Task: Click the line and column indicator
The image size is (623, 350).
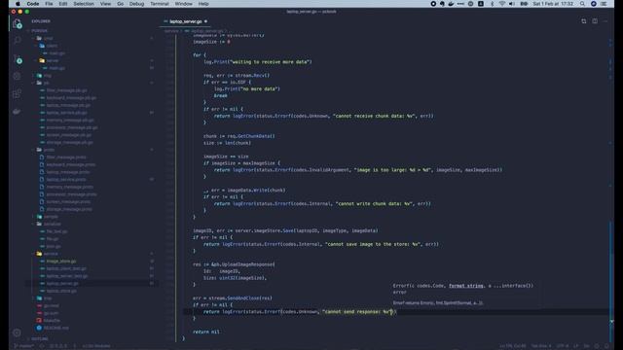Action: click(513, 346)
